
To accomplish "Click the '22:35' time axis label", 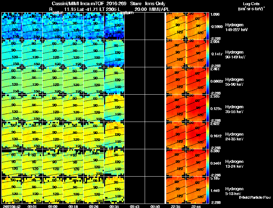I will coord(175,206).
